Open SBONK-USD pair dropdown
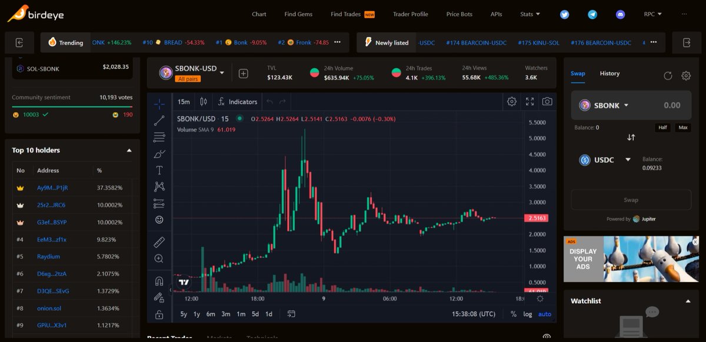706x342 pixels. pyautogui.click(x=222, y=73)
